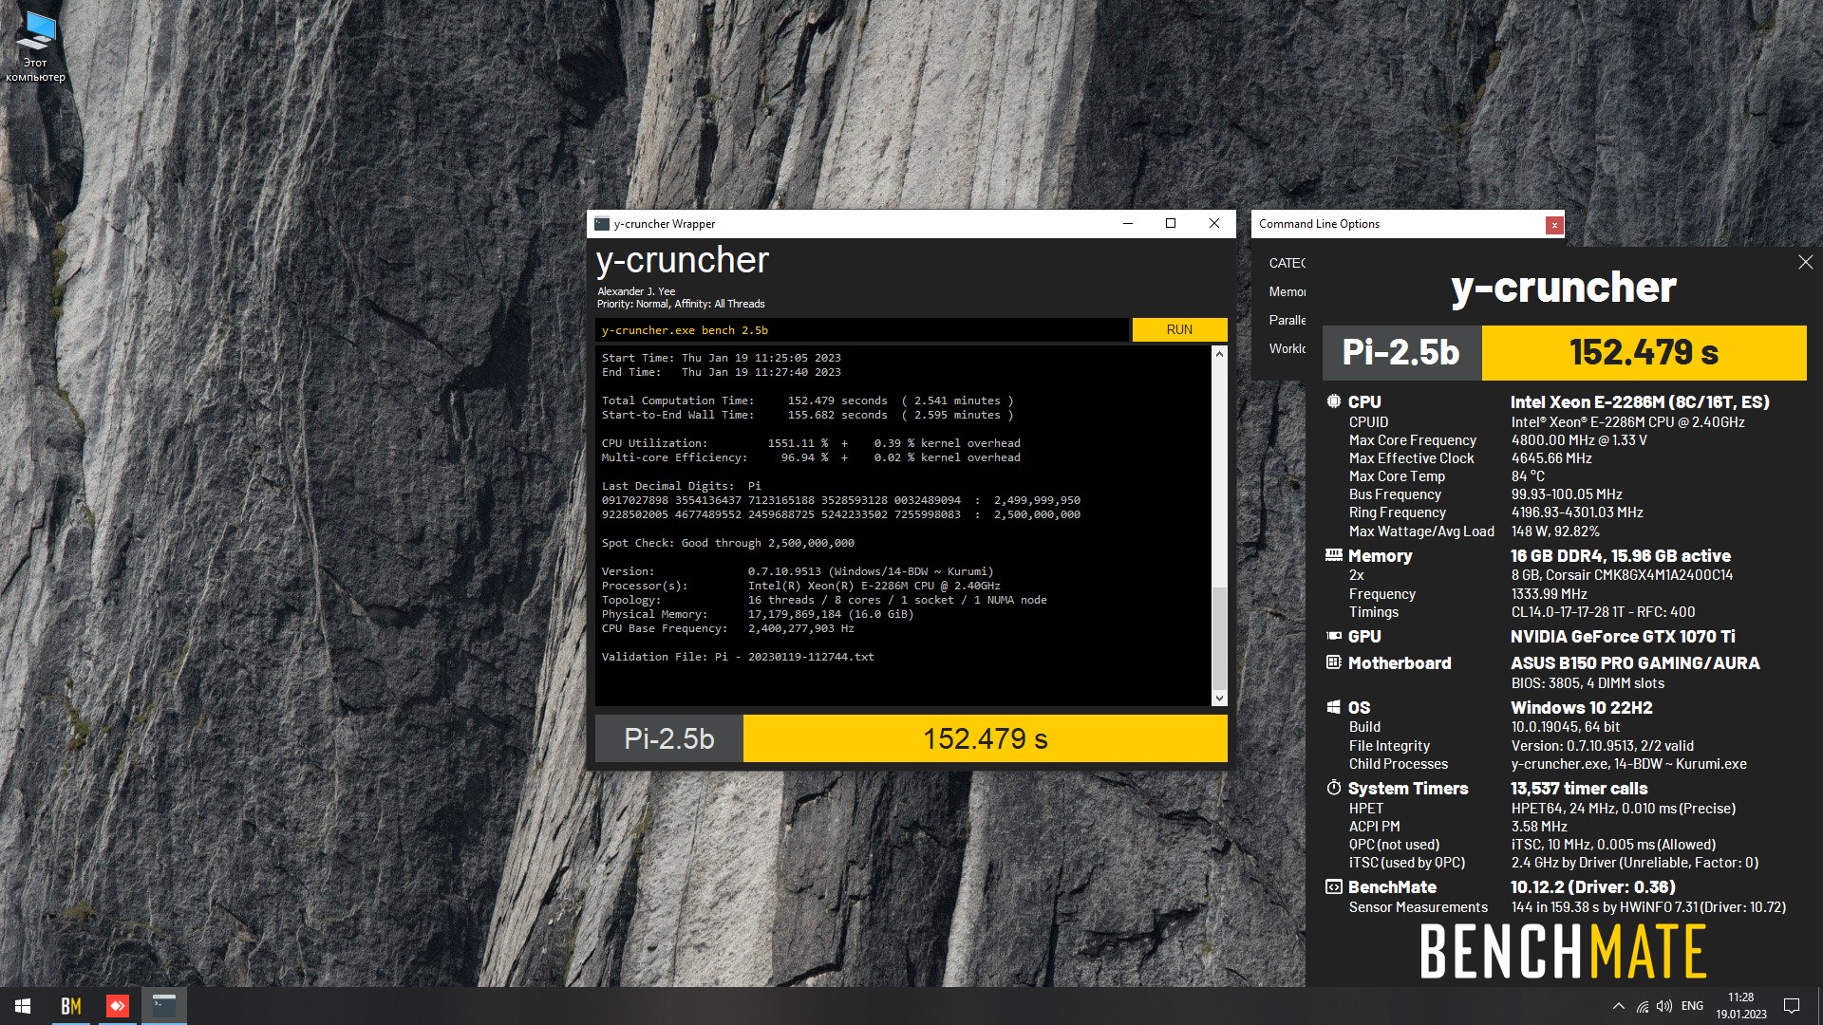Viewport: 1823px width, 1025px height.
Task: Open network status in system tray
Action: point(1642,1007)
